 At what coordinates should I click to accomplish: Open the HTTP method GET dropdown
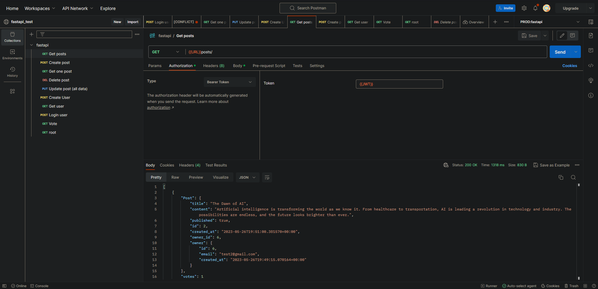[166, 52]
